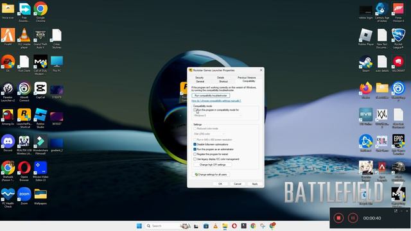Select the Compatibility tab
Viewport: 411px width, 231px height.
point(249,81)
